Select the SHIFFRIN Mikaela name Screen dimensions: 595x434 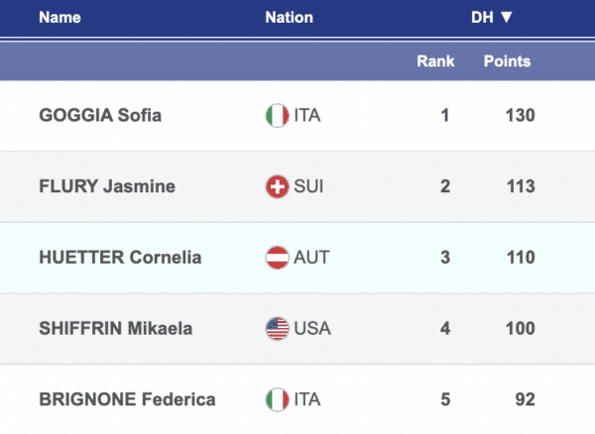pyautogui.click(x=117, y=329)
